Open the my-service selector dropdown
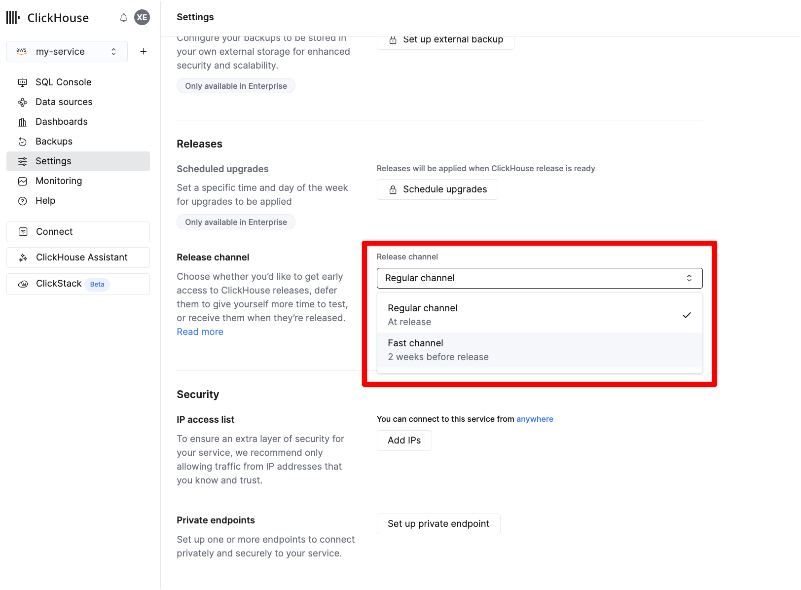The height and width of the screenshot is (590, 801). 67,51
